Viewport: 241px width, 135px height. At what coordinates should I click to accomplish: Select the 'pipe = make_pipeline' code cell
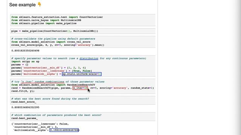[83, 31]
